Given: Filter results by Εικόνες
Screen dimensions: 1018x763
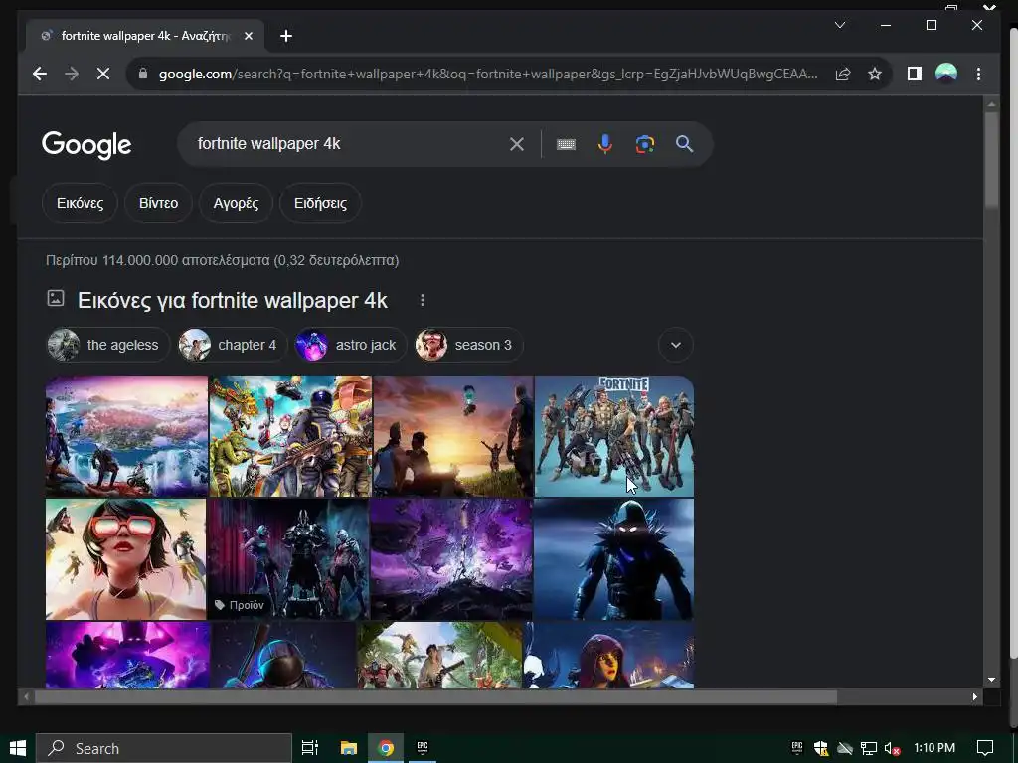Looking at the screenshot, I should click(x=80, y=203).
